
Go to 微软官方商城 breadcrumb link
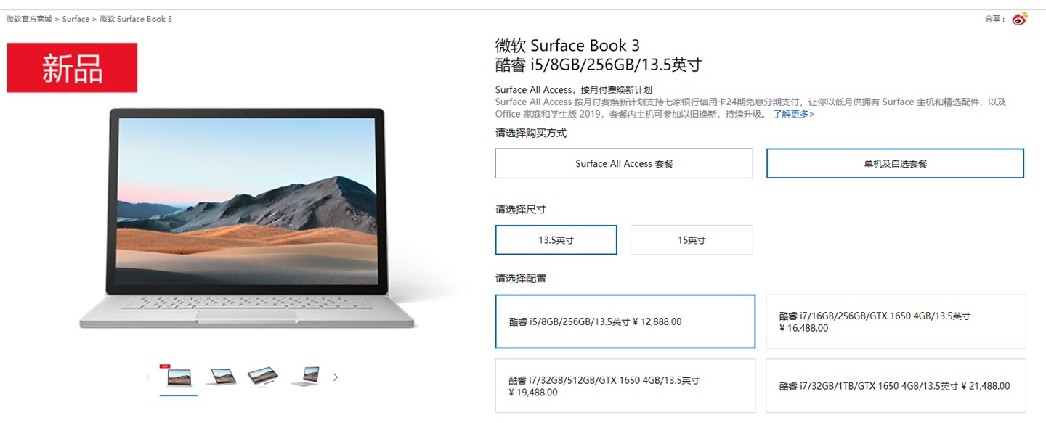coord(29,19)
